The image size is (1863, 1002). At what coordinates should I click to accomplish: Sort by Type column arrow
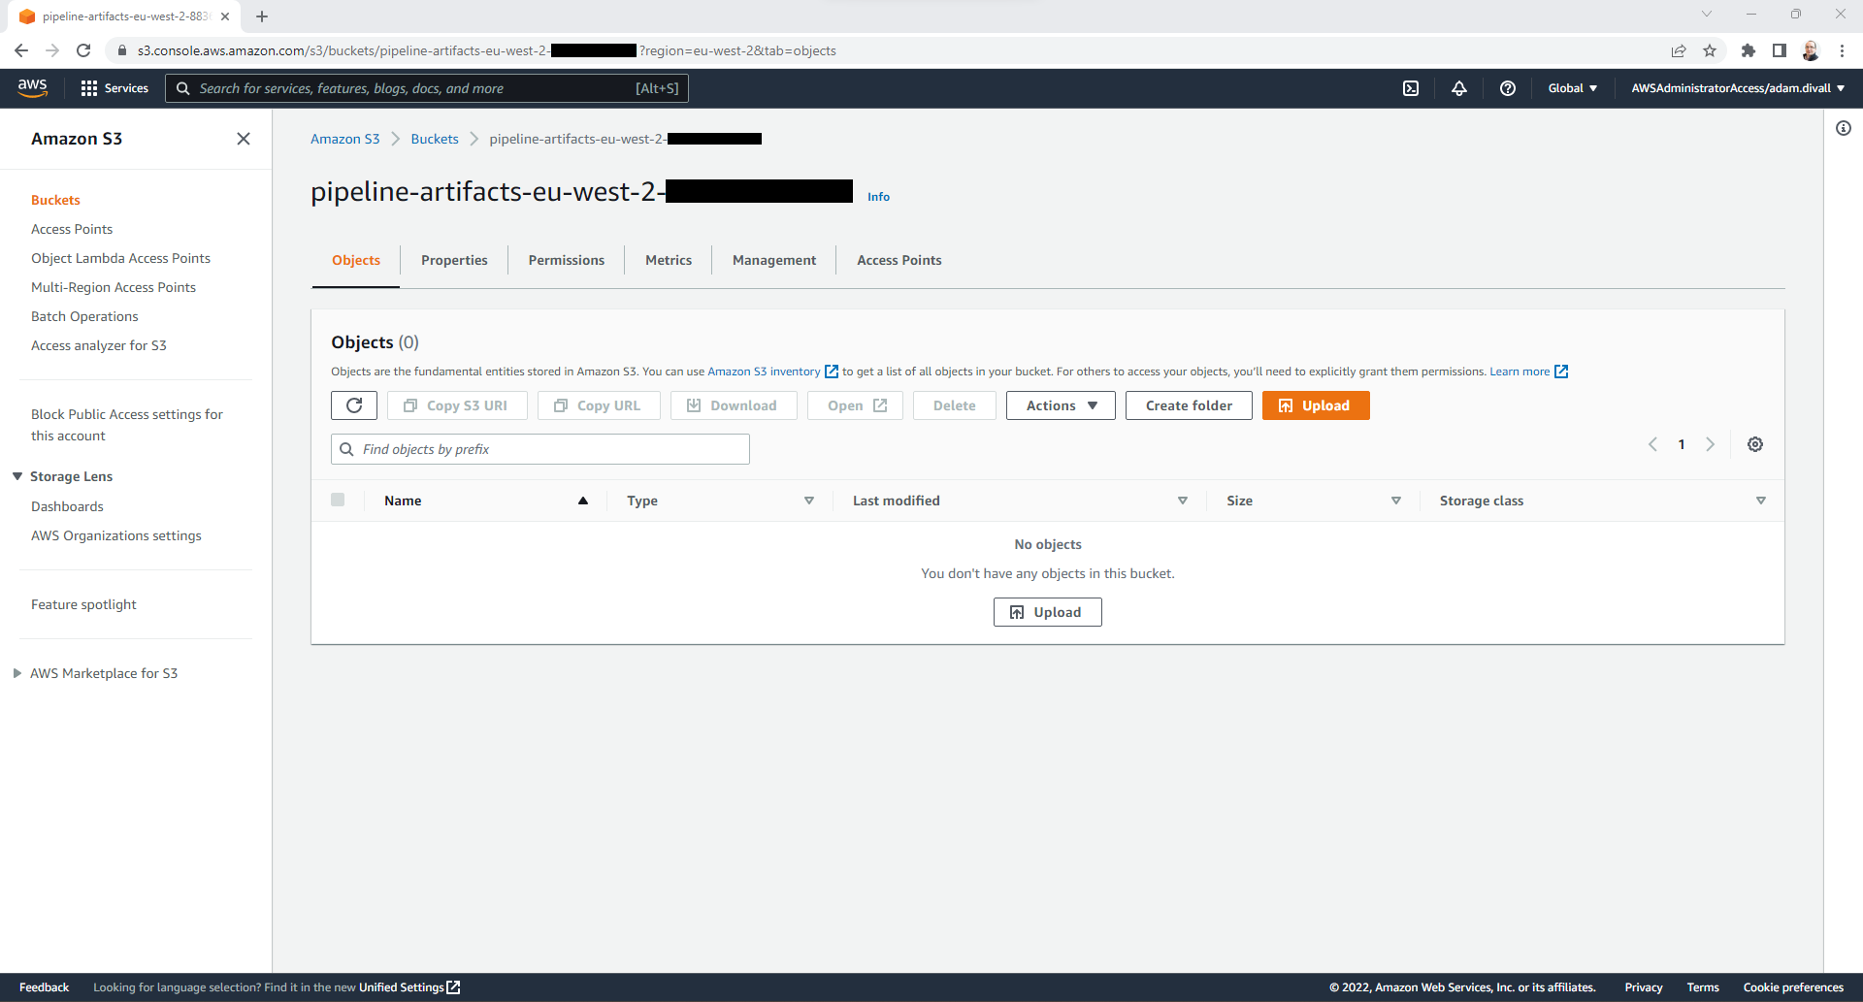pyautogui.click(x=809, y=501)
